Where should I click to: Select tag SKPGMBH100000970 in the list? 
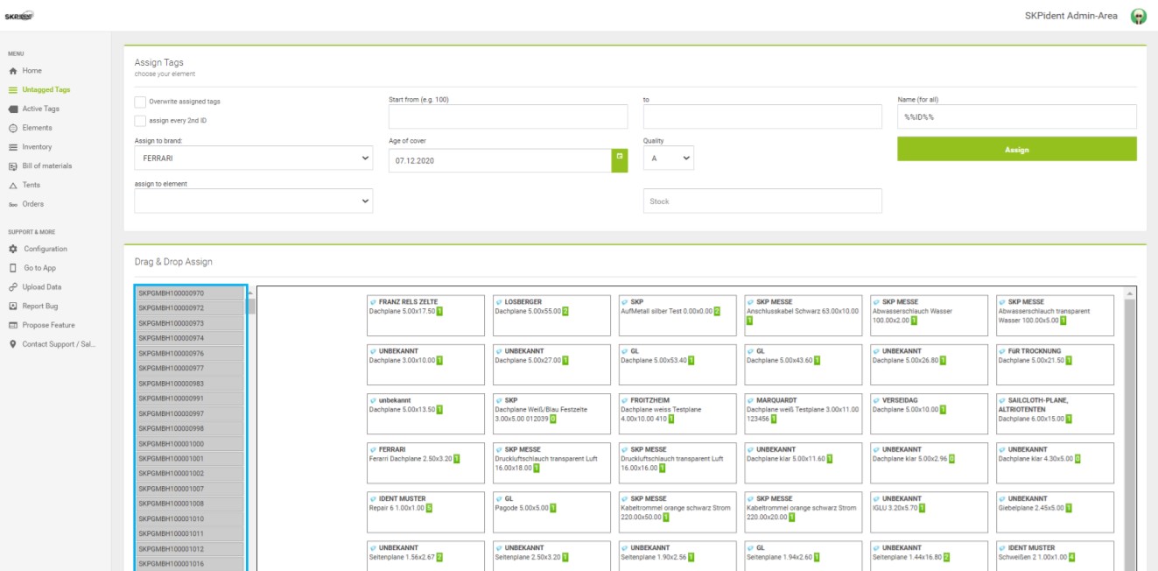190,293
